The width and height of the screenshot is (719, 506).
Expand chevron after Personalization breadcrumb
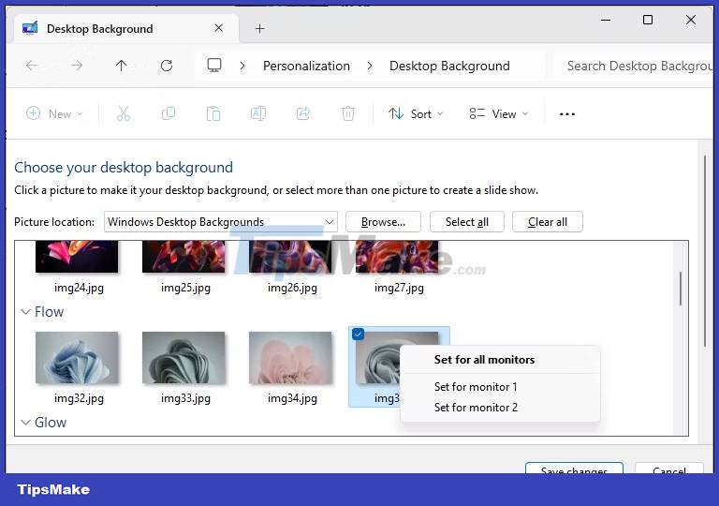click(x=370, y=67)
